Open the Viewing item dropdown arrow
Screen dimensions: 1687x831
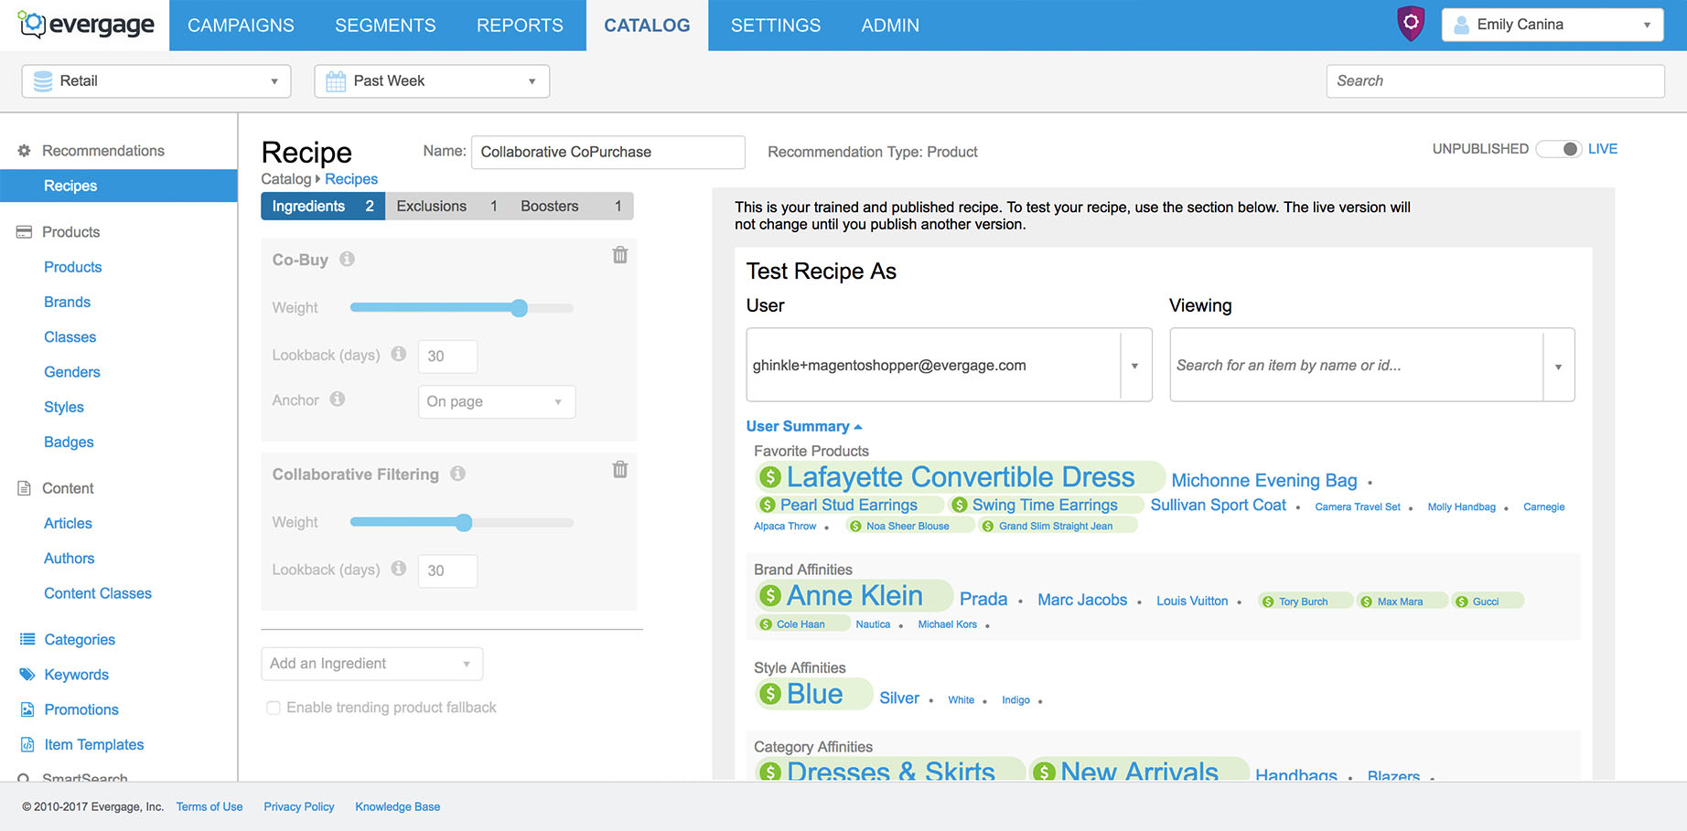(1558, 366)
